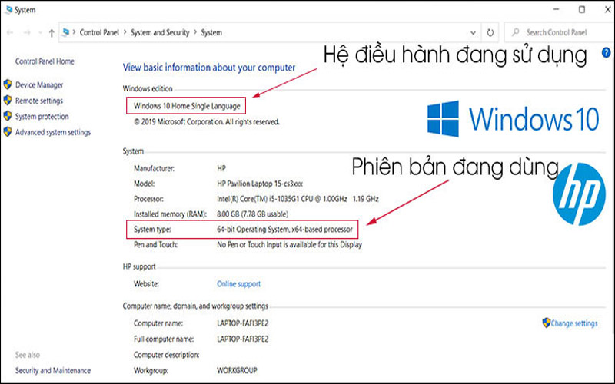Click the Forward navigation arrow

27,32
